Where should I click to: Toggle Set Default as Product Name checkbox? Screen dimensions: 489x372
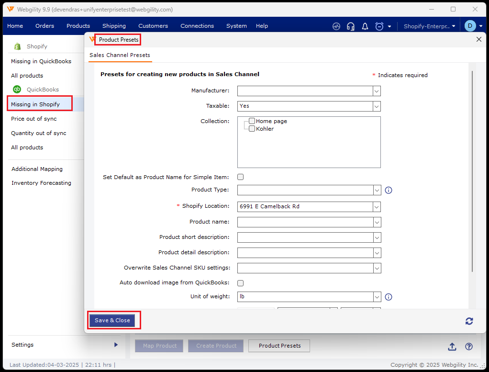click(241, 177)
